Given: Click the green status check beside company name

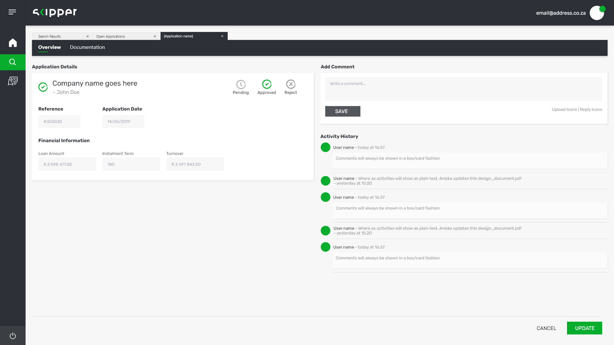Looking at the screenshot, I should 43,87.
